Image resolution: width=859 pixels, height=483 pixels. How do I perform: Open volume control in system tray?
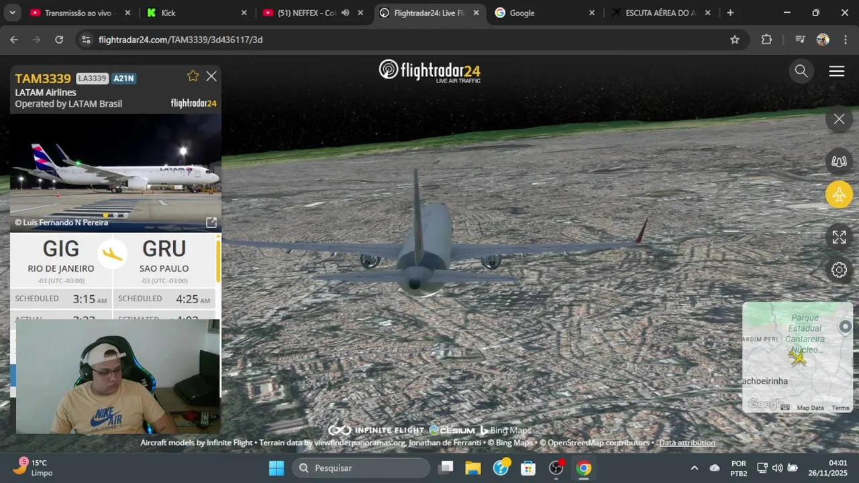point(777,468)
